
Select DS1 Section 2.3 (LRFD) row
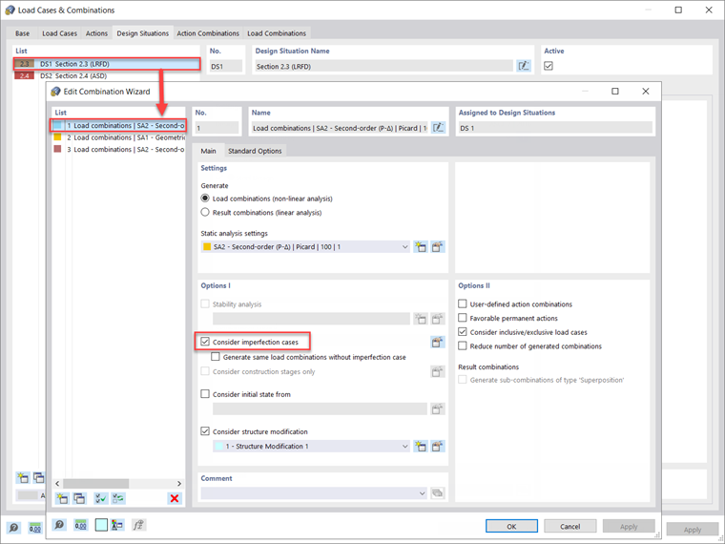point(107,64)
